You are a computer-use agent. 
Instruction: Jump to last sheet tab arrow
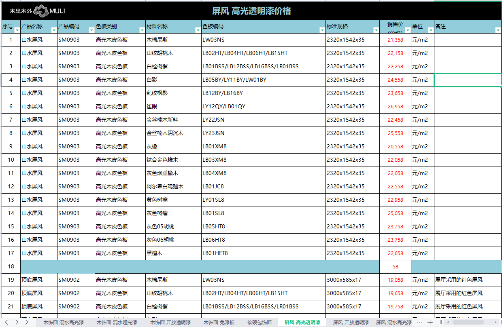tap(27, 322)
